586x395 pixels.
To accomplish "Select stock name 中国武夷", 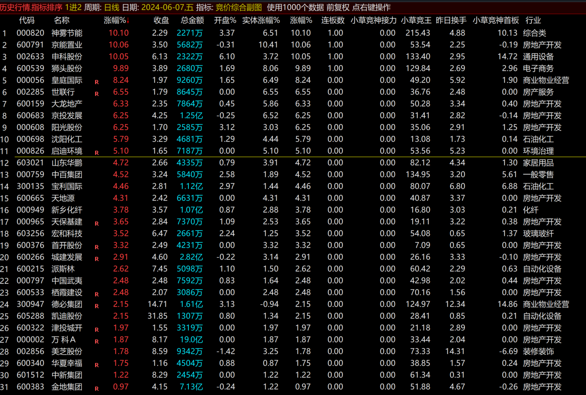I will pos(67,281).
